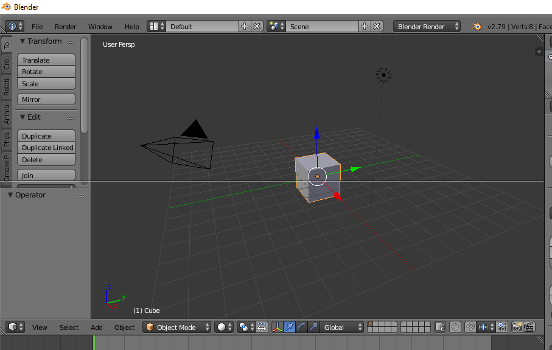Click the Duplicate button in the Edit panel
The width and height of the screenshot is (552, 350).
pos(46,136)
